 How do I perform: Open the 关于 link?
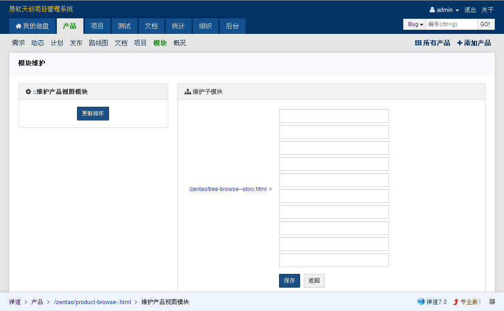(488, 10)
